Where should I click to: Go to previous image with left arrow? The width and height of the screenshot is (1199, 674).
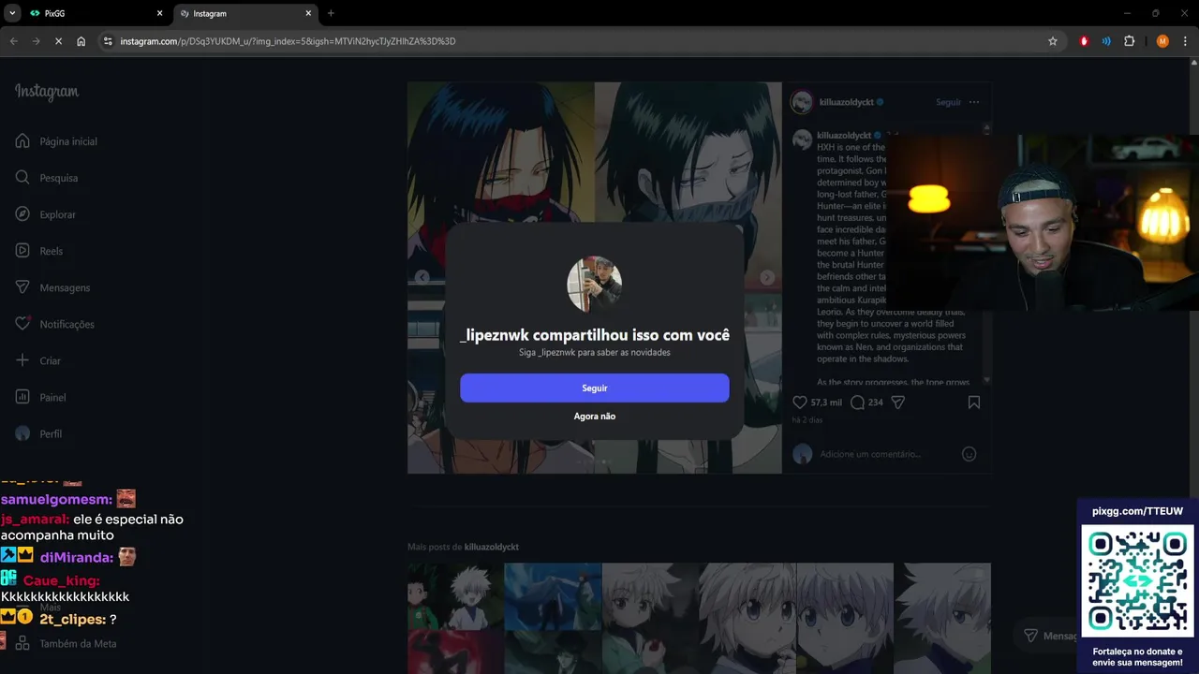pyautogui.click(x=422, y=277)
